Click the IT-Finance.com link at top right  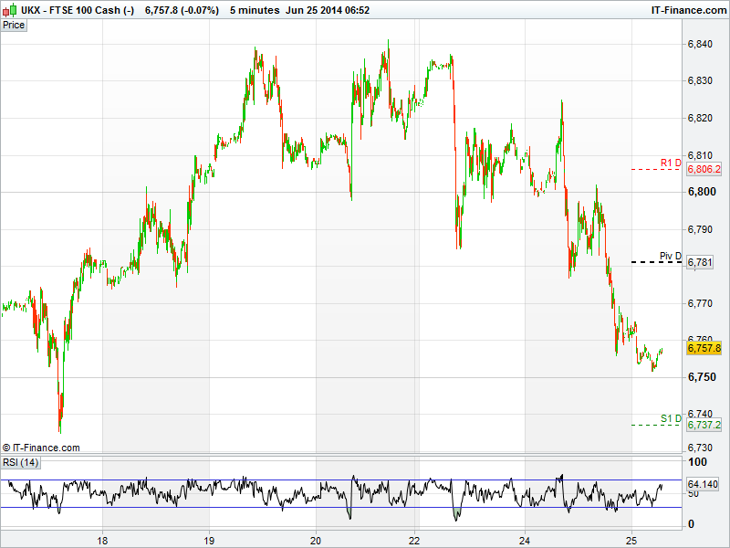(687, 10)
